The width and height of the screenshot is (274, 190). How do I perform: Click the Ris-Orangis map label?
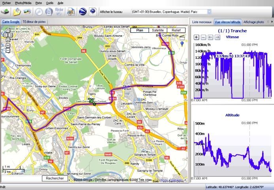18,78
